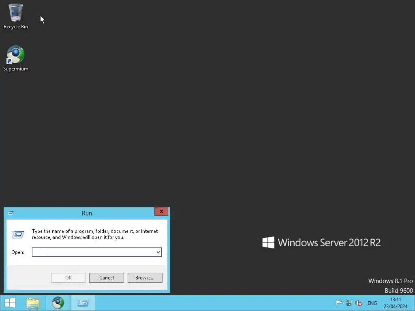The width and height of the screenshot is (415, 311).
Task: Open File Explorer from the taskbar
Action: pyautogui.click(x=33, y=303)
